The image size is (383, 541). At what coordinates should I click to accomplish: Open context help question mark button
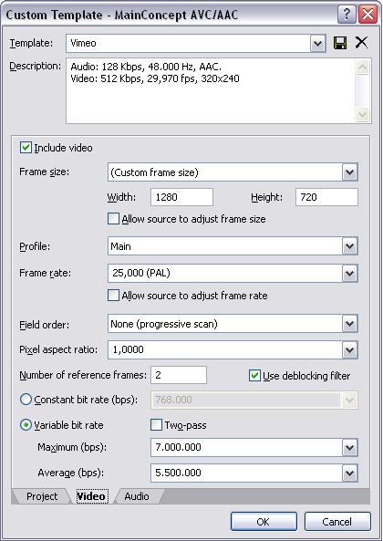point(347,15)
